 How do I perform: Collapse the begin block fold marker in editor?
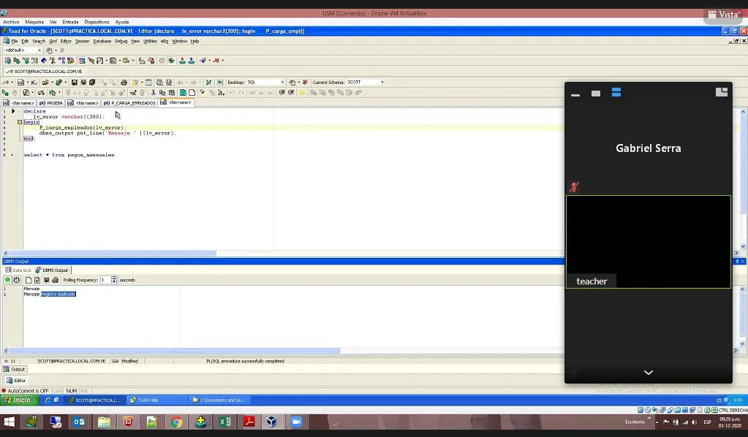pyautogui.click(x=20, y=122)
